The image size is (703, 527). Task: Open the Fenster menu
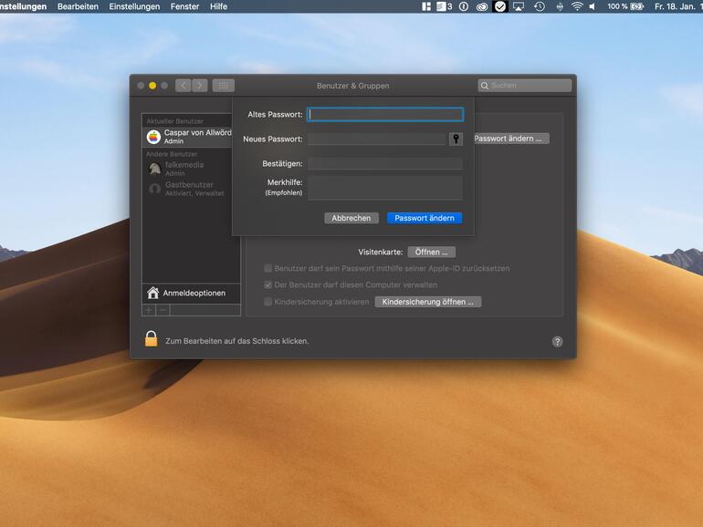(184, 6)
